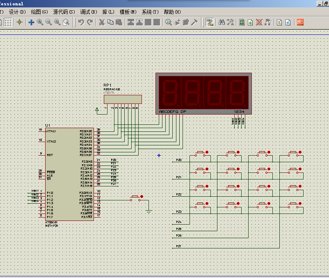Toggle latch on keypad button row P20 column P27
The width and height of the screenshot is (329, 278).
click(300, 152)
